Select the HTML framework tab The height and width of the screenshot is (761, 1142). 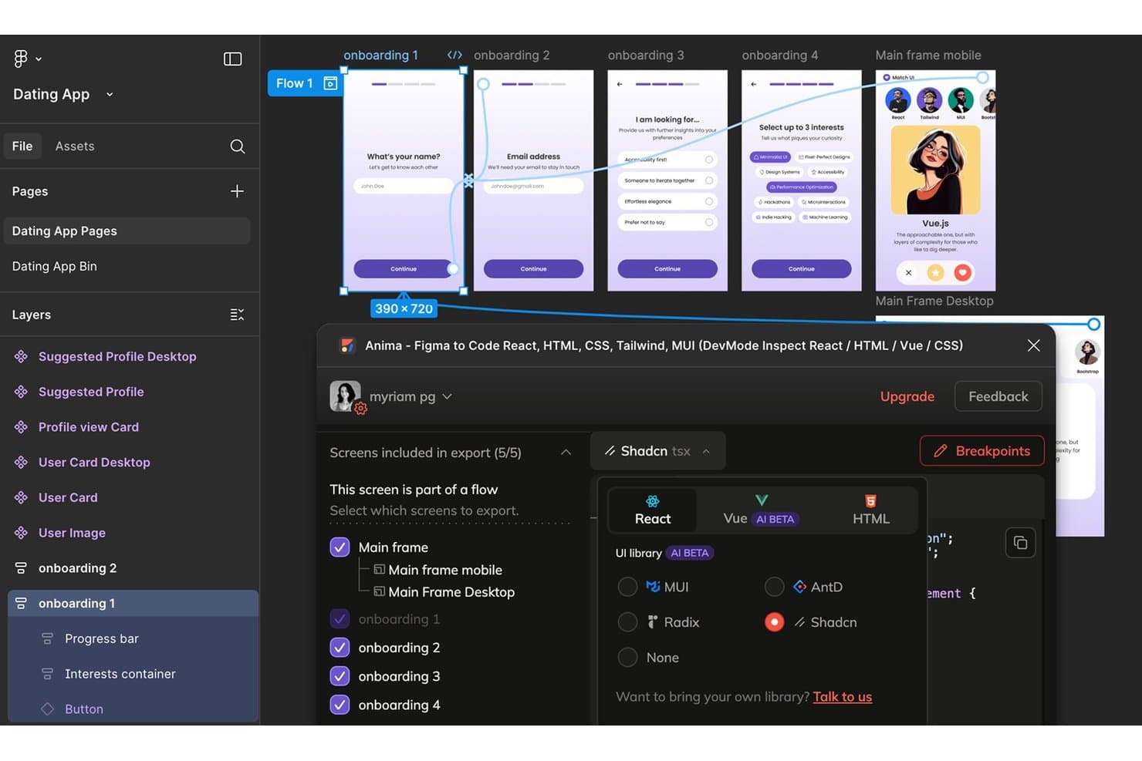coord(871,510)
